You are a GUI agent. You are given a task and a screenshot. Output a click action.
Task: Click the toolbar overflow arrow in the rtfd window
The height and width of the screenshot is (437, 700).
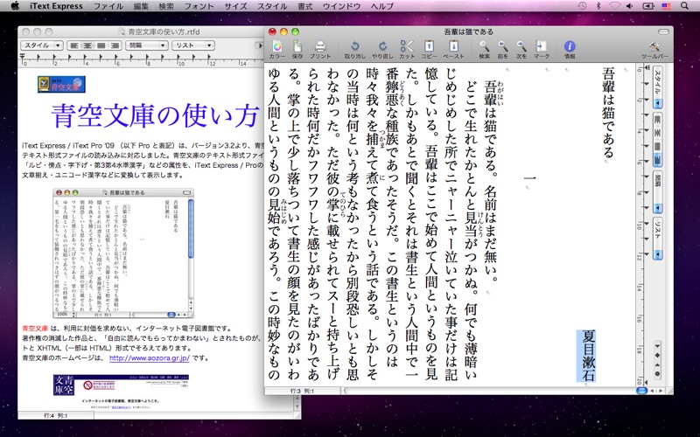[x=258, y=45]
